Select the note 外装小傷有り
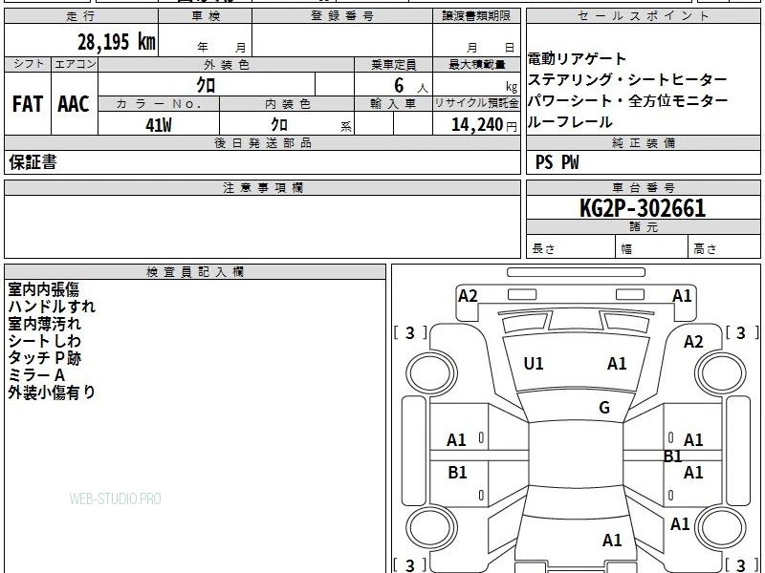This screenshot has width=765, height=573. click(52, 393)
